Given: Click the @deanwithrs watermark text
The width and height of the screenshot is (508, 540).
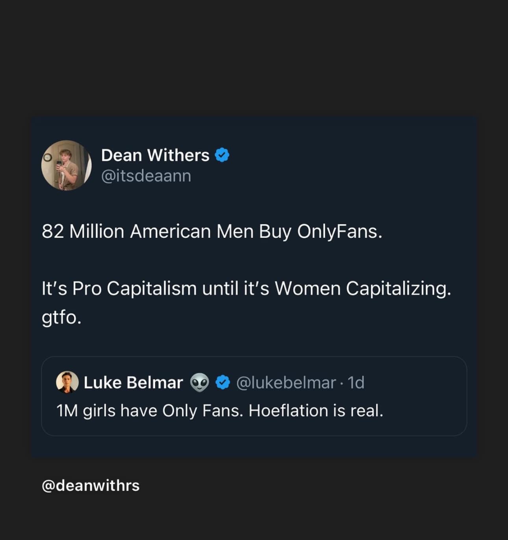Looking at the screenshot, I should (91, 485).
